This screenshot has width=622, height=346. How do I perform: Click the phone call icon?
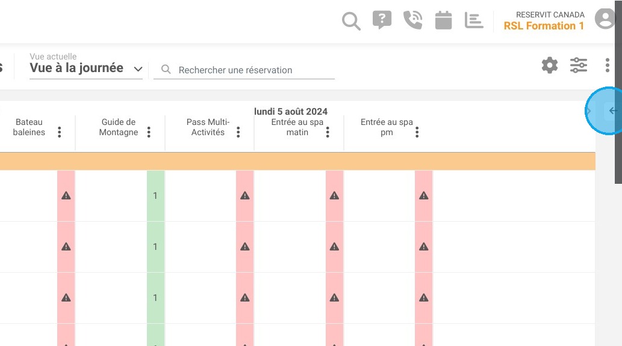[x=412, y=20]
